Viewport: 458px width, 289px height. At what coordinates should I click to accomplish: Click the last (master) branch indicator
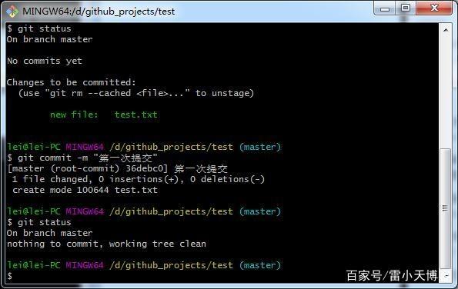(260, 265)
